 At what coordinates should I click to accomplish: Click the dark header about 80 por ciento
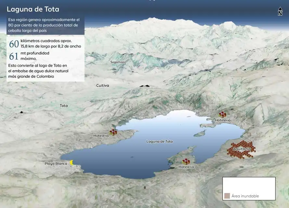(45, 25)
